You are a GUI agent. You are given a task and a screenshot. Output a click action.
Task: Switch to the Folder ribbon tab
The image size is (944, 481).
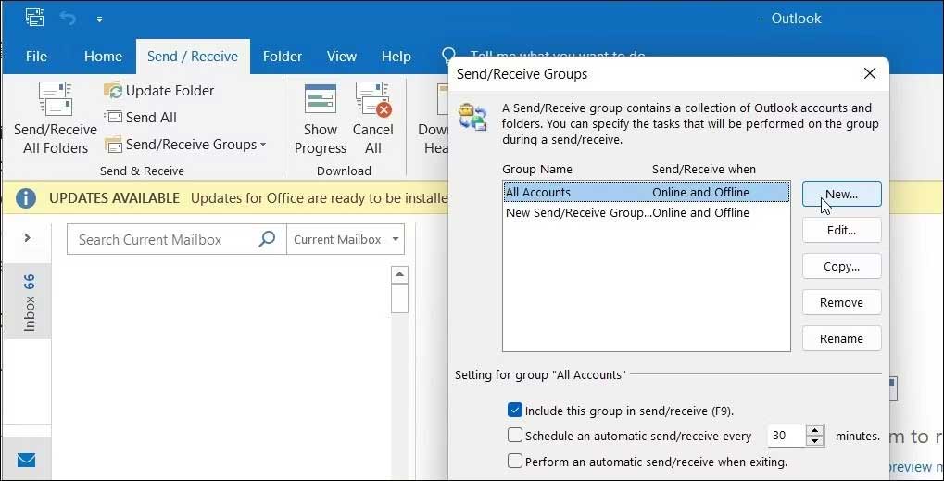tap(283, 57)
